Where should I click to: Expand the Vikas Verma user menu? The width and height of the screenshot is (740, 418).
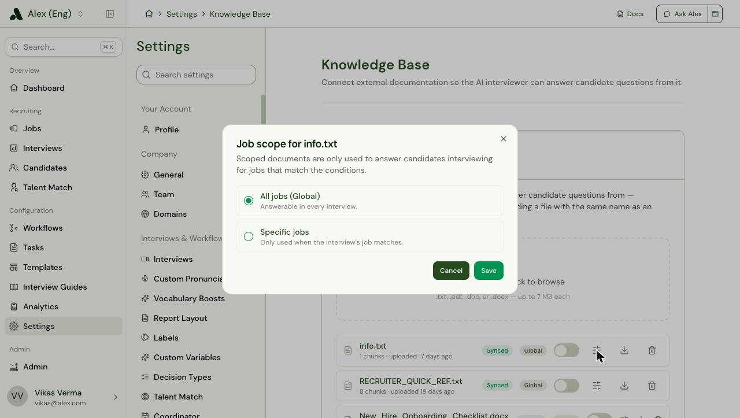click(64, 397)
